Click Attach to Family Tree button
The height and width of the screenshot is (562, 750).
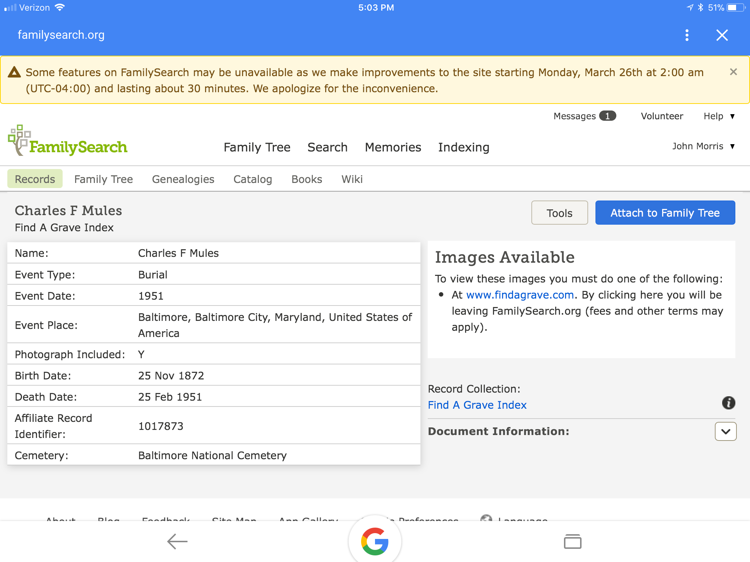point(665,213)
